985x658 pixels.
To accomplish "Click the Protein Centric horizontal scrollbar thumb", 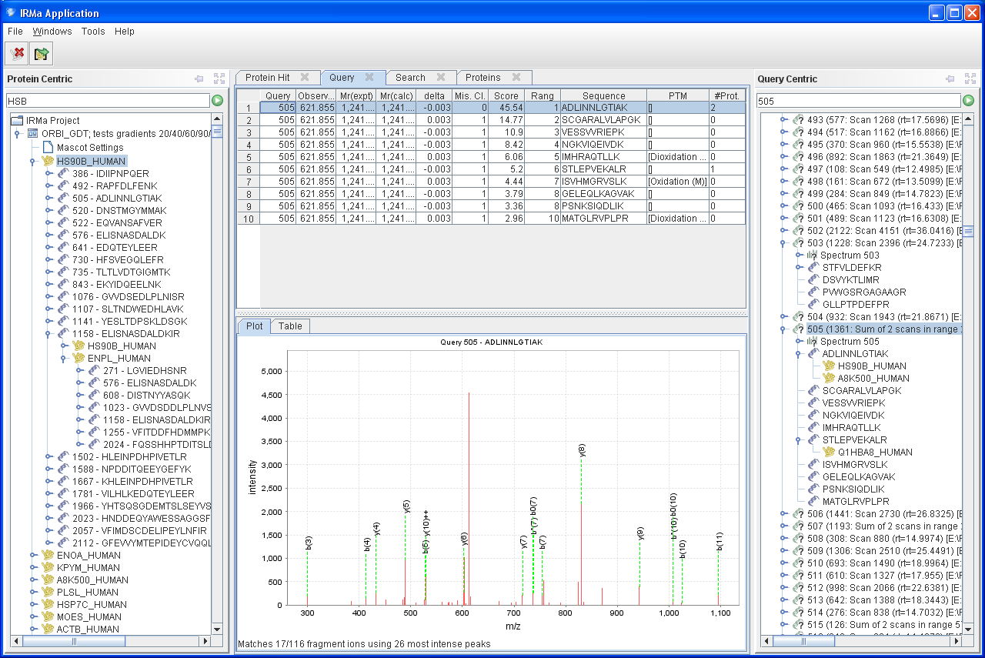I will click(x=73, y=641).
